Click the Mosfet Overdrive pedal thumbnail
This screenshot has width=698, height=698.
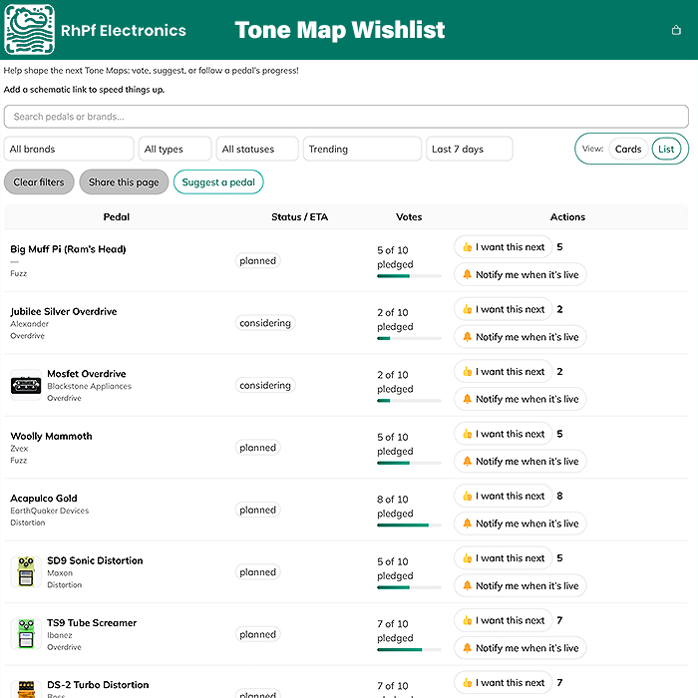(26, 385)
